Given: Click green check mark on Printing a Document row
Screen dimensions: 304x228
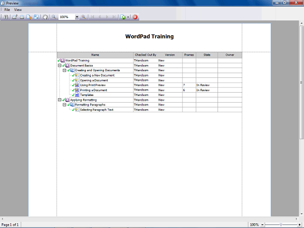Looking at the screenshot, I should coord(73,90).
